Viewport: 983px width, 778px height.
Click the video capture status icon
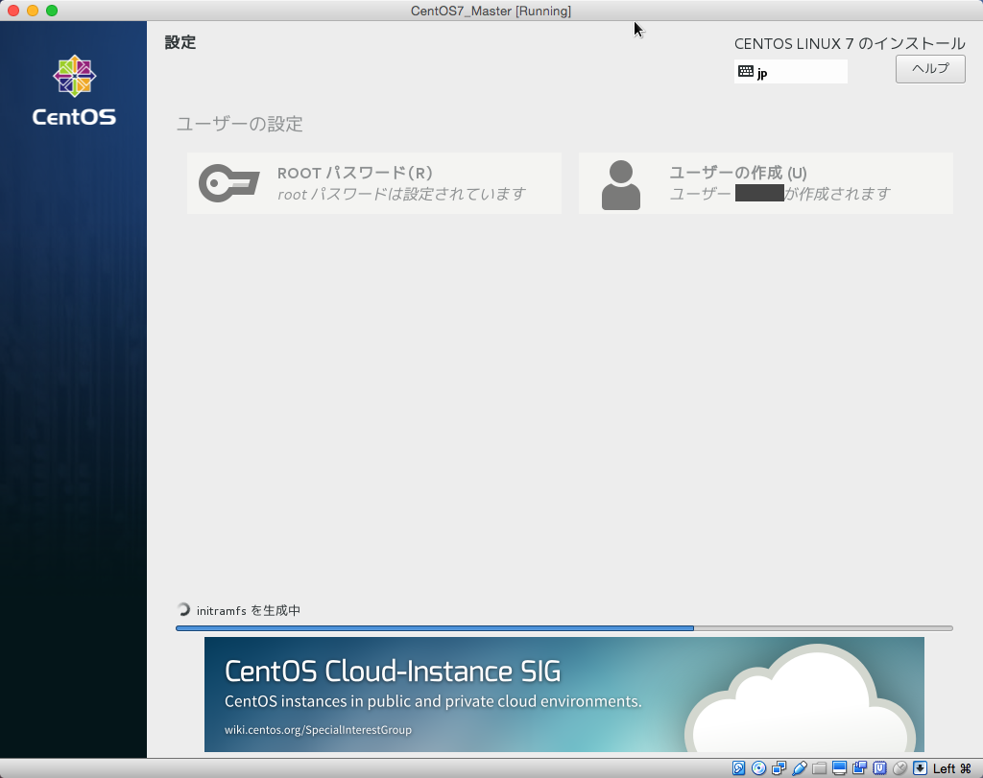[859, 768]
